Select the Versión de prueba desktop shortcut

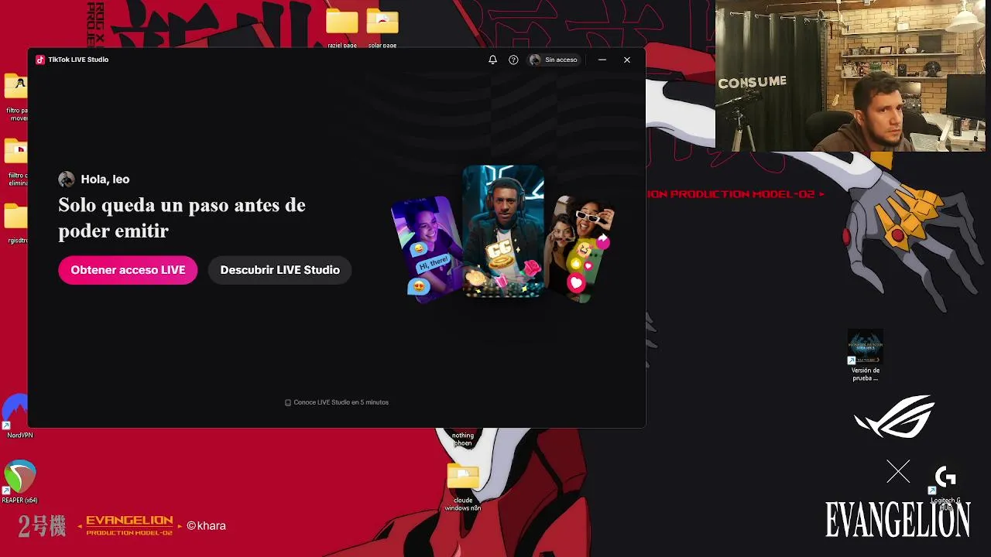tap(866, 356)
